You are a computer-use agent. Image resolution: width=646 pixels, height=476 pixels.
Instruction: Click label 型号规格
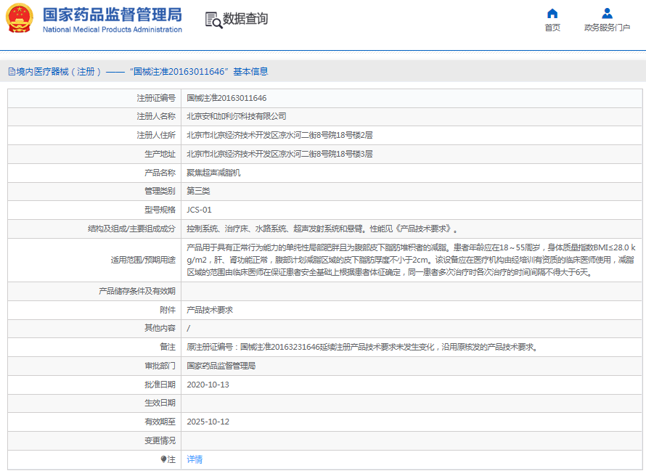[160, 210]
